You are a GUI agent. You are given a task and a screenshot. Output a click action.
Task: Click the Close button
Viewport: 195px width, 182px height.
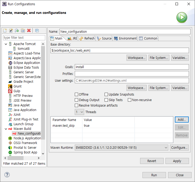point(180,175)
